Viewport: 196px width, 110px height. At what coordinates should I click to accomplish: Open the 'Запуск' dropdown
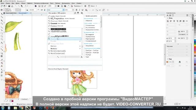pos(96,6)
